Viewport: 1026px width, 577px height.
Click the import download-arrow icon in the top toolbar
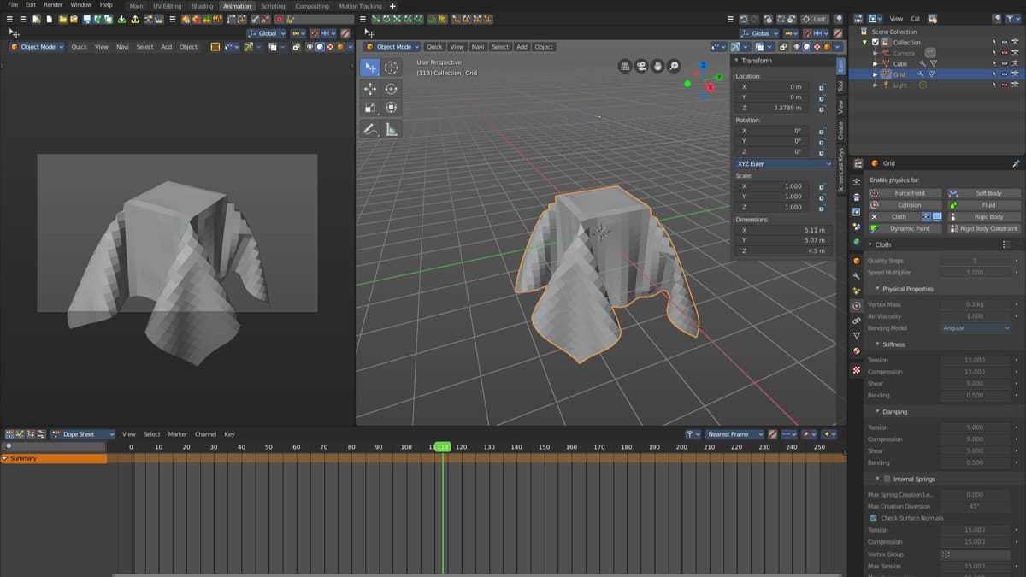(122, 19)
